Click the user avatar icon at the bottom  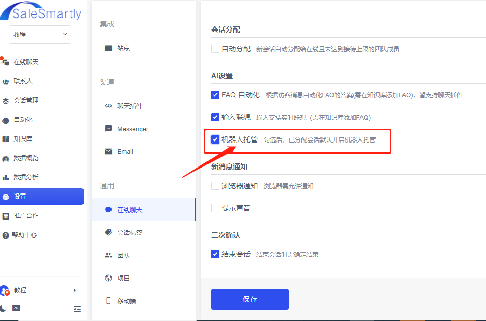point(5,290)
